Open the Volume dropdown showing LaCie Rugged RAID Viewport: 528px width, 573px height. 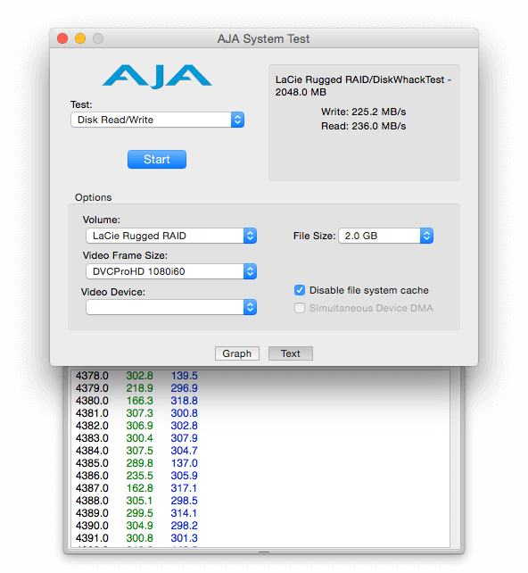click(171, 236)
